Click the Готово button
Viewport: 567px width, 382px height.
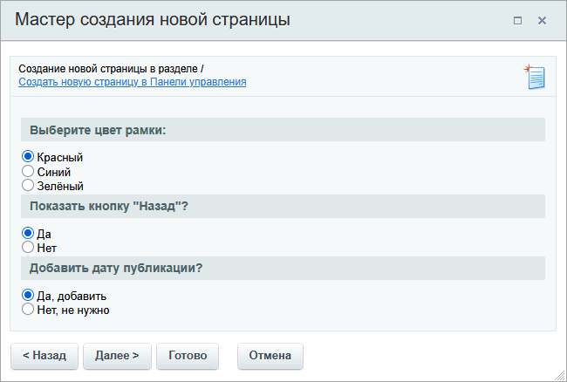pyautogui.click(x=188, y=356)
